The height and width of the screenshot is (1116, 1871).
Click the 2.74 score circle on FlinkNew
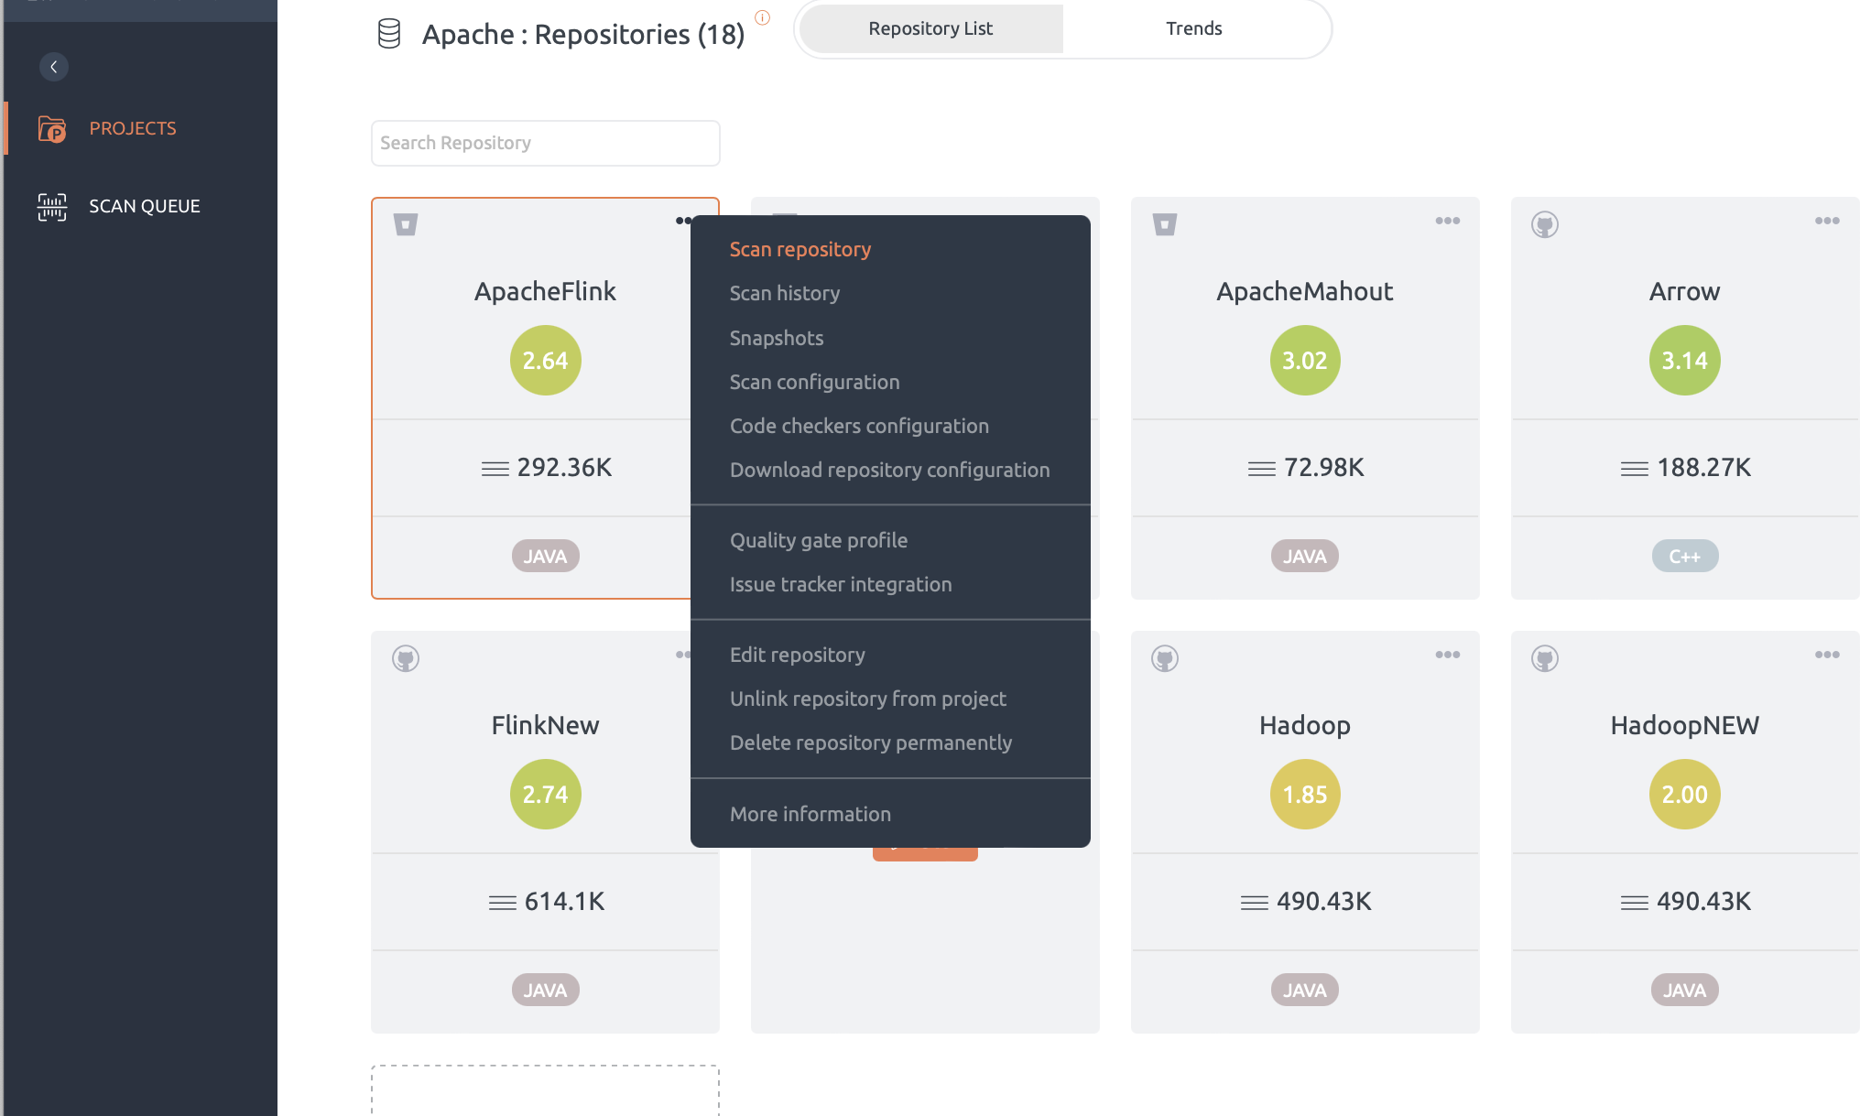[x=545, y=795]
